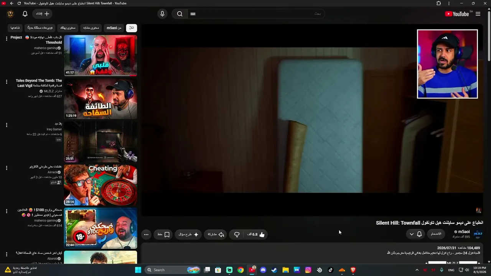Open the 'الطائفة السفاحه' 1:25:19 video thumbnail
Image resolution: width=491 pixels, height=276 pixels.
click(x=101, y=99)
